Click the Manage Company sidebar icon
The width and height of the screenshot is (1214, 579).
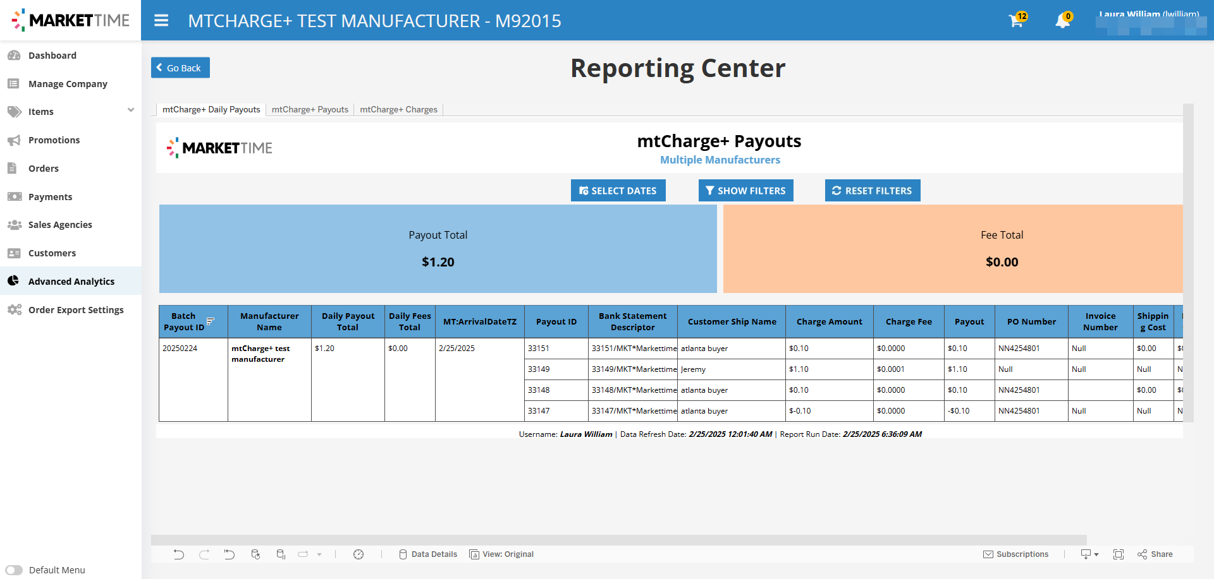click(14, 84)
